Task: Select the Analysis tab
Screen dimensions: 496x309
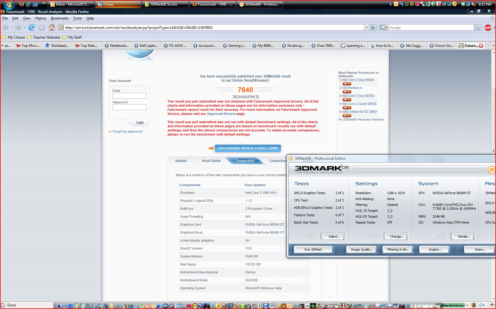Action: click(181, 161)
